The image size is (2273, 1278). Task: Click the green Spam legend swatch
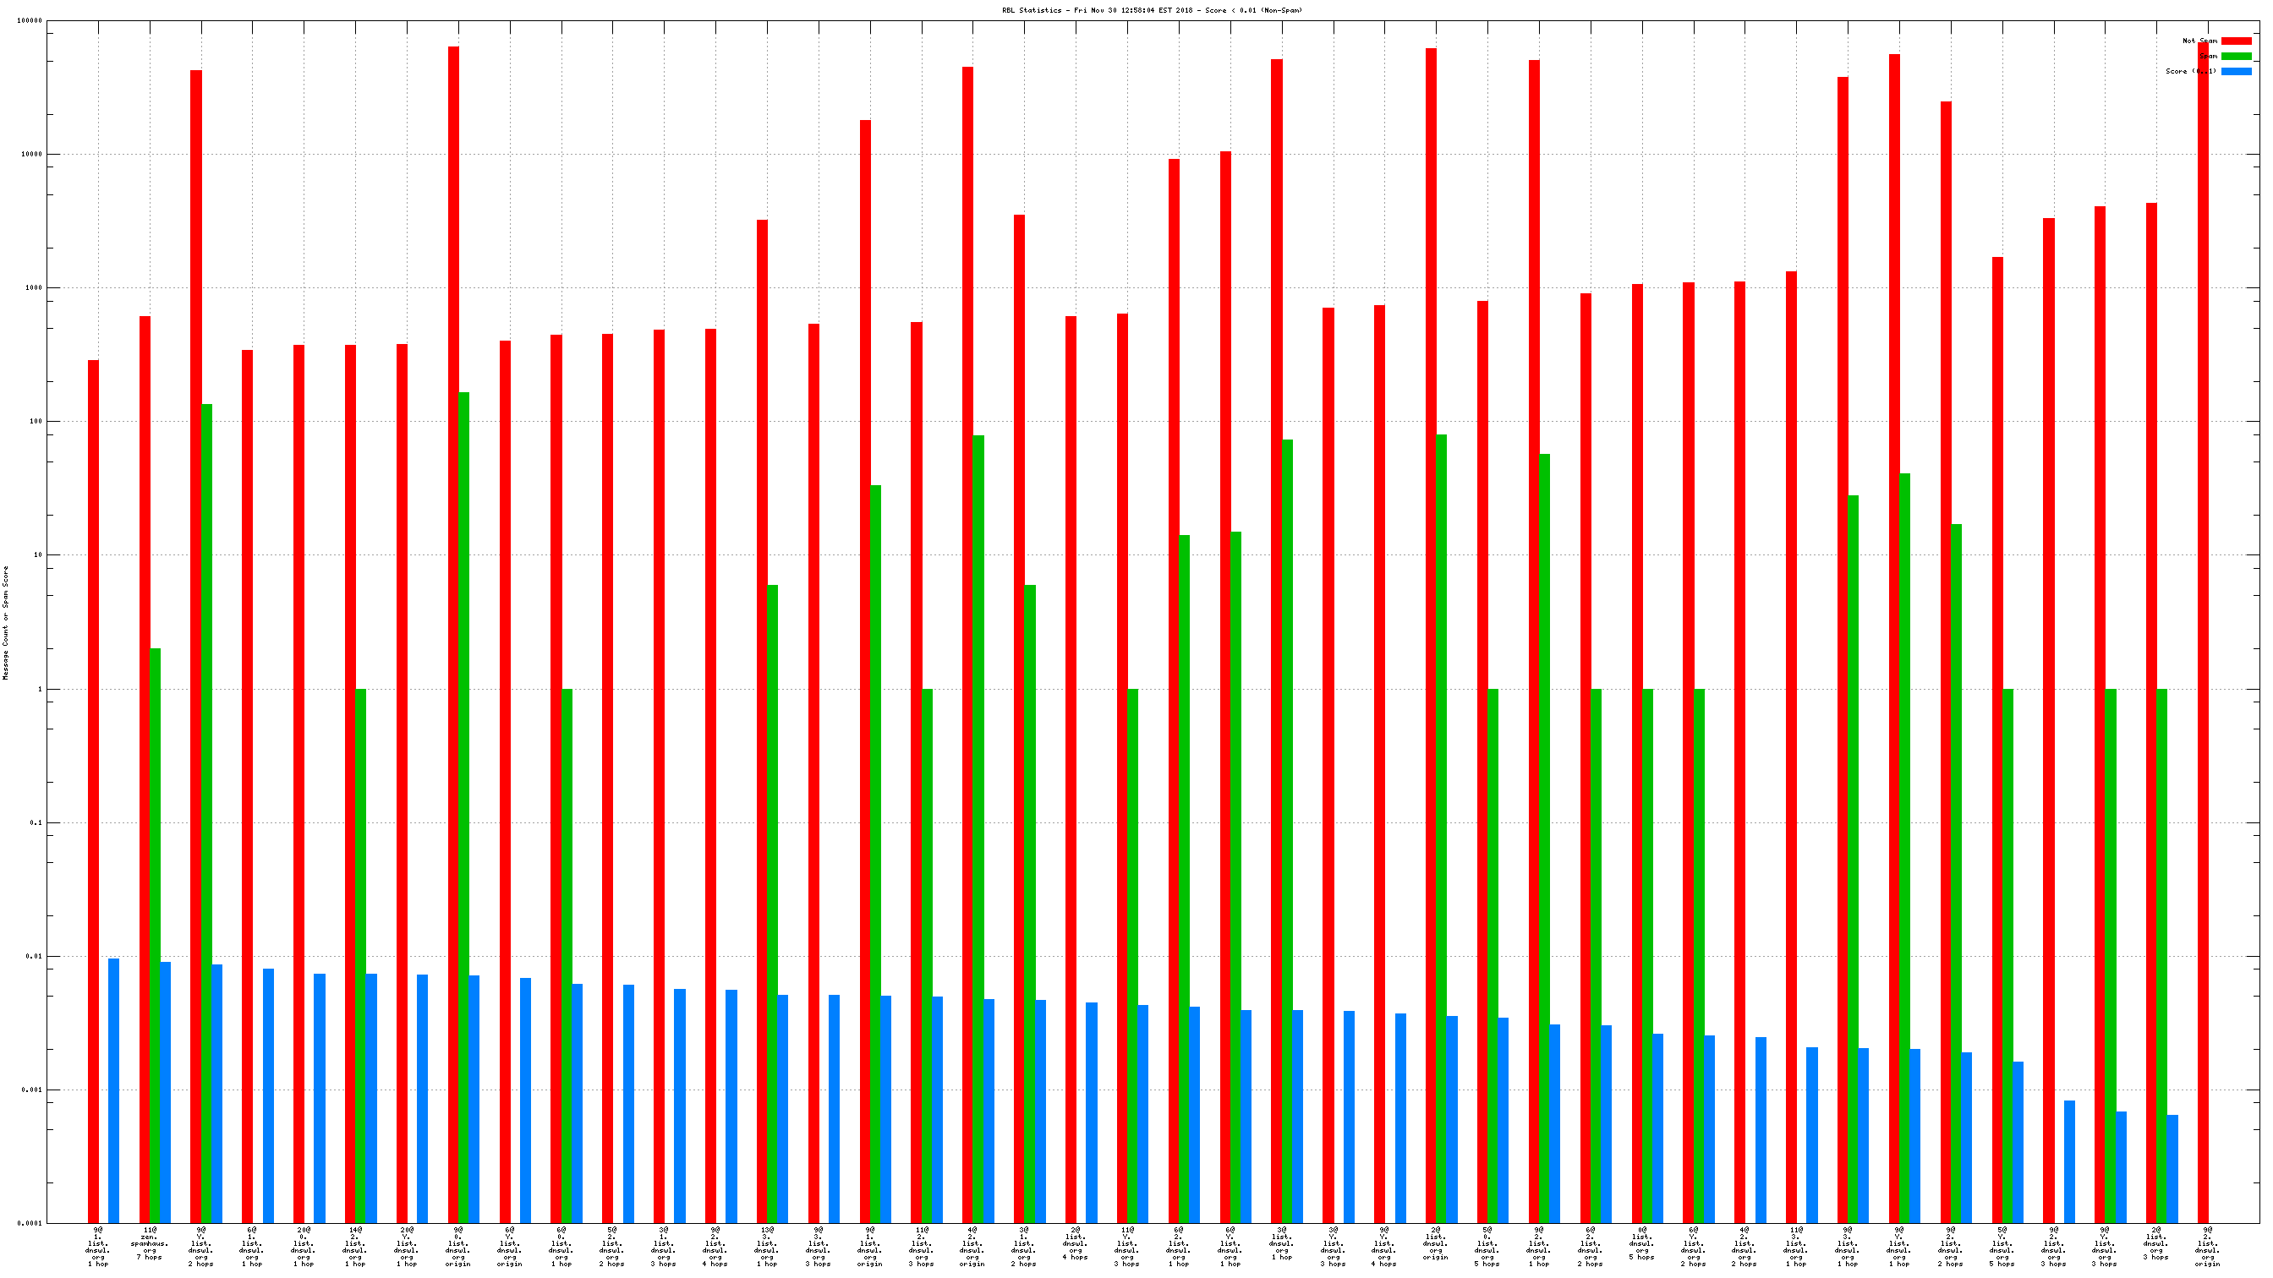coord(2235,56)
